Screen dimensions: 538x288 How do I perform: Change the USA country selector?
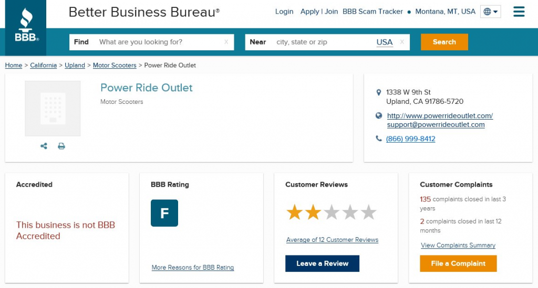click(x=384, y=42)
